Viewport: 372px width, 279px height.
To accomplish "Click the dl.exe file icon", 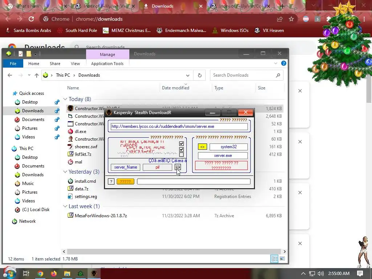I will [x=70, y=131].
